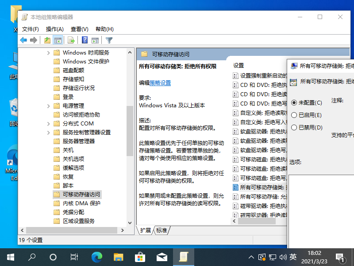Expand the 分布式 COM tree node
This screenshot has height=266, width=354.
pyautogui.click(x=48, y=124)
